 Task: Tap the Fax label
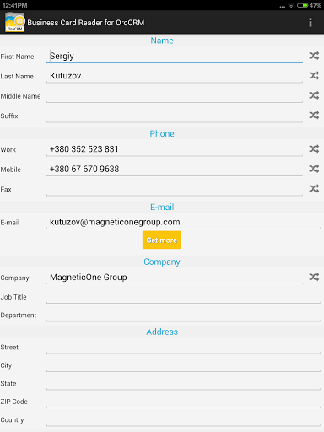[6, 189]
